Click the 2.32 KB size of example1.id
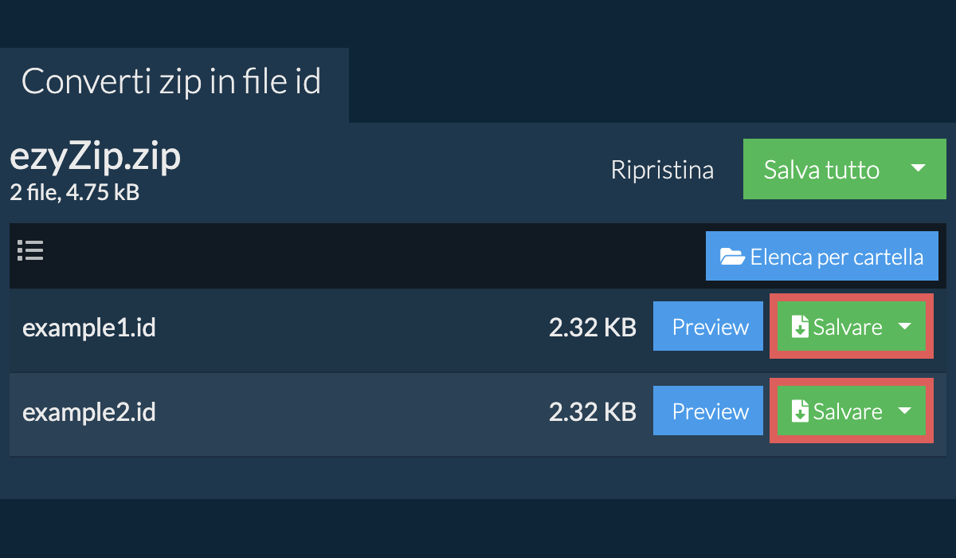This screenshot has height=558, width=956. [x=592, y=328]
